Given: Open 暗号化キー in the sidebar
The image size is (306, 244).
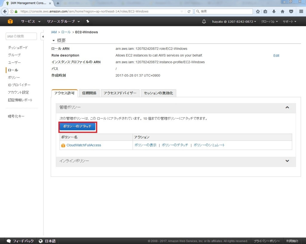Looking at the screenshot, I should (16, 116).
